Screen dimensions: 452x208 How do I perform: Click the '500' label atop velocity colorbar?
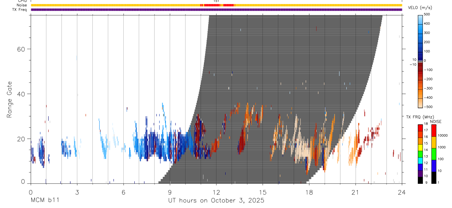click(427, 14)
